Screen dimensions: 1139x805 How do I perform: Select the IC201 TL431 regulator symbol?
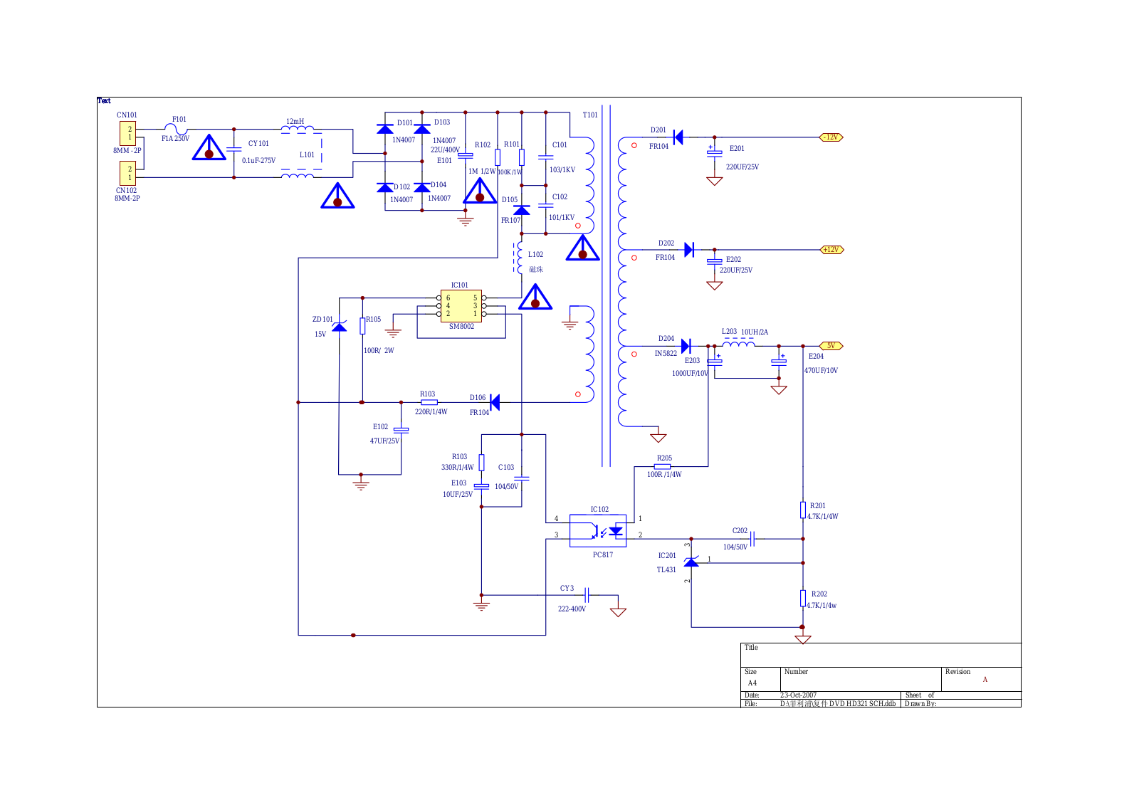(x=691, y=562)
